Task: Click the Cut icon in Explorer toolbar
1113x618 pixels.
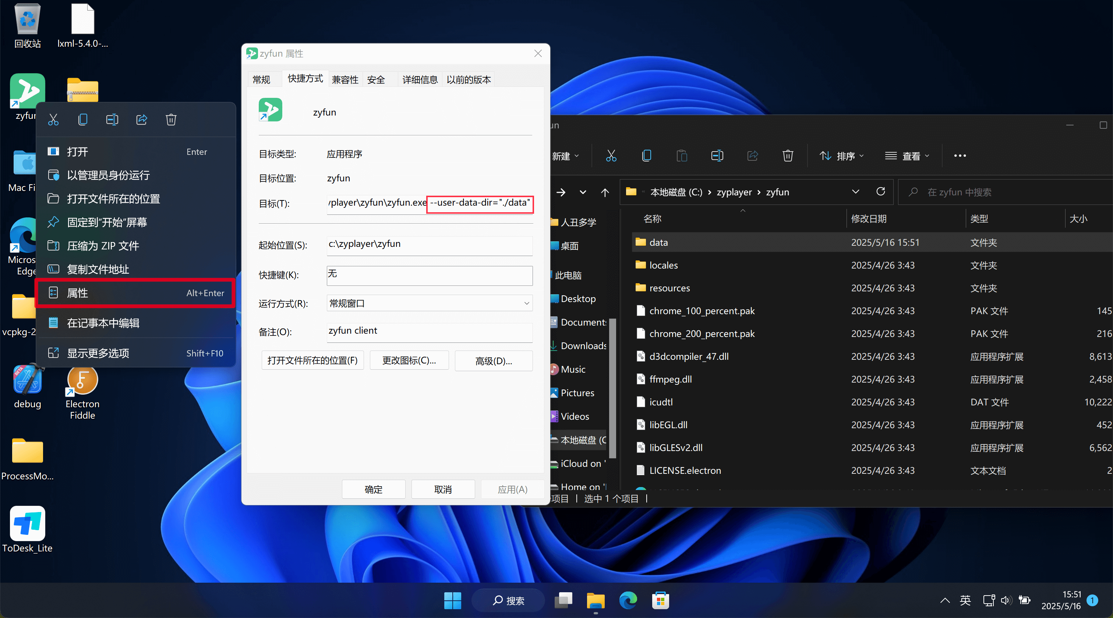Action: pos(611,156)
